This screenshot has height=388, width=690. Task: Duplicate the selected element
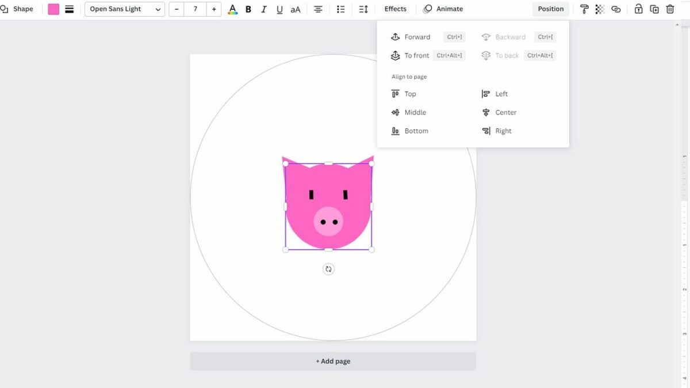click(654, 9)
